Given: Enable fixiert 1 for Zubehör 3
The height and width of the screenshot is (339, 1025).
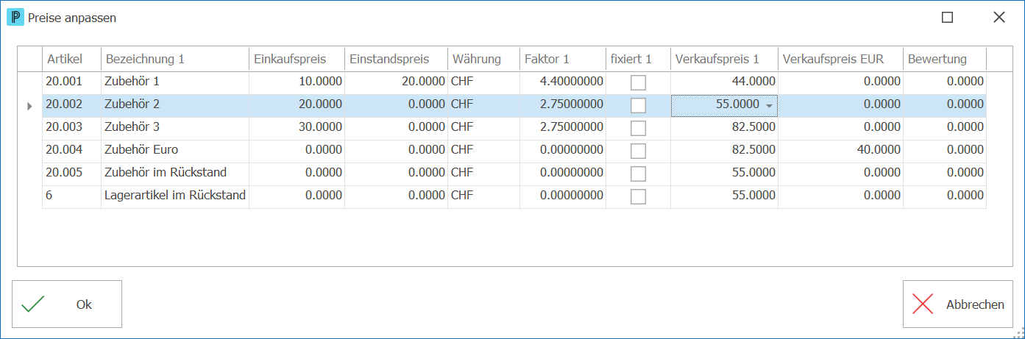Looking at the screenshot, I should pos(638,128).
